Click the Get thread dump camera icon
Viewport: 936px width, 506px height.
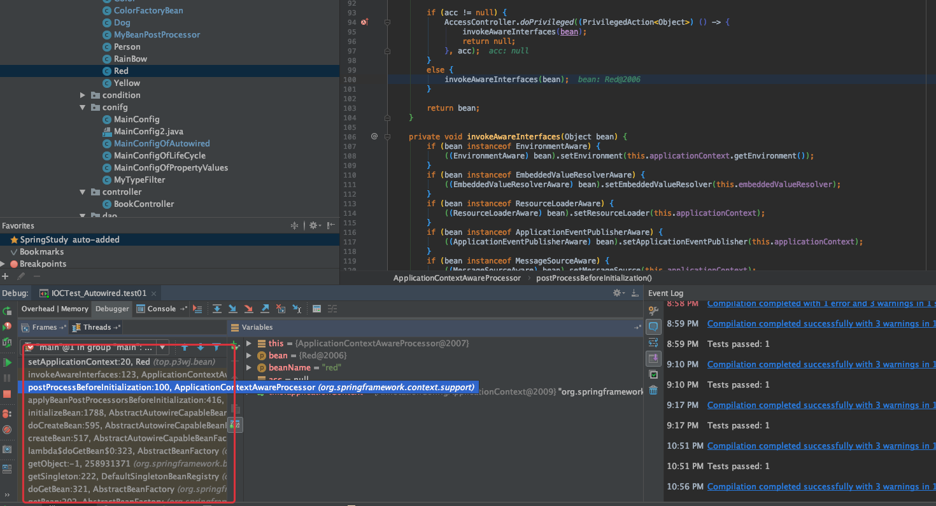[x=7, y=449]
